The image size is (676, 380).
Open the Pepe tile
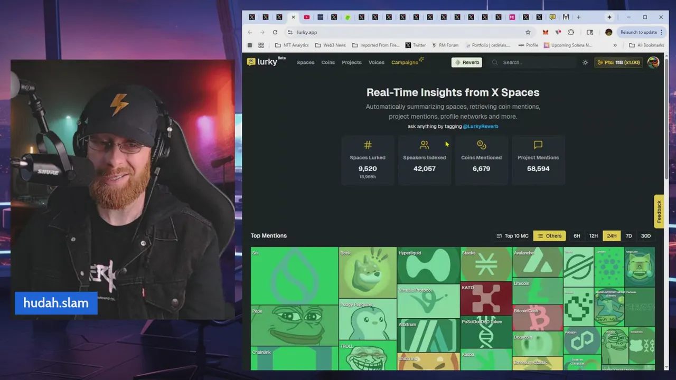pos(294,326)
